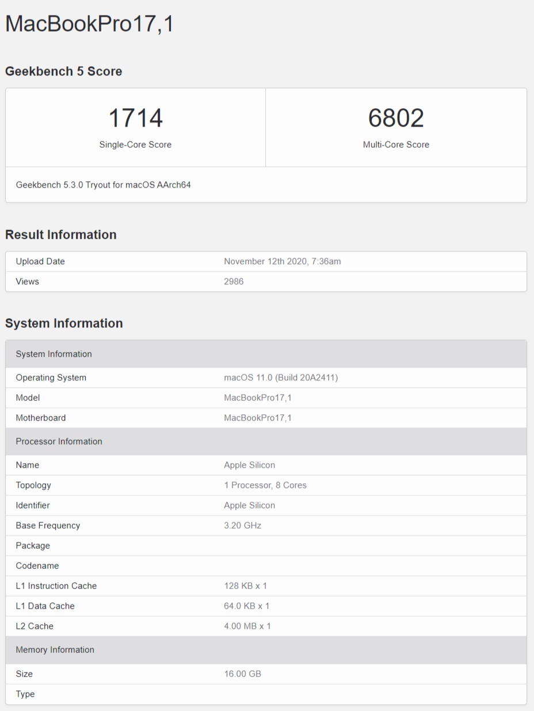Click the Result Information heading
Screen dimensions: 534x711
click(x=61, y=235)
